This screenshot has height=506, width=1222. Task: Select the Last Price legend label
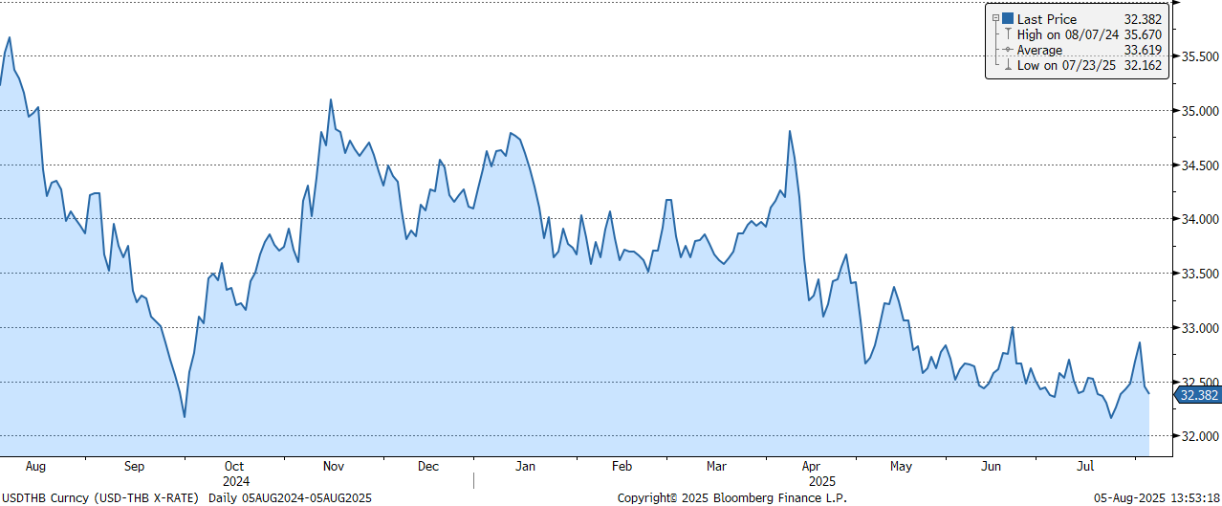pyautogui.click(x=1047, y=19)
